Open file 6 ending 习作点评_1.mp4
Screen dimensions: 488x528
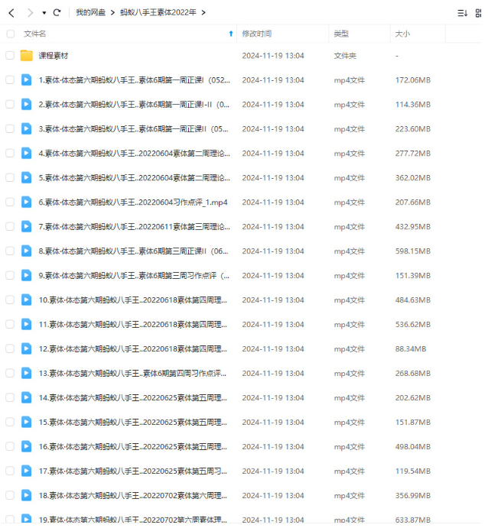point(133,202)
